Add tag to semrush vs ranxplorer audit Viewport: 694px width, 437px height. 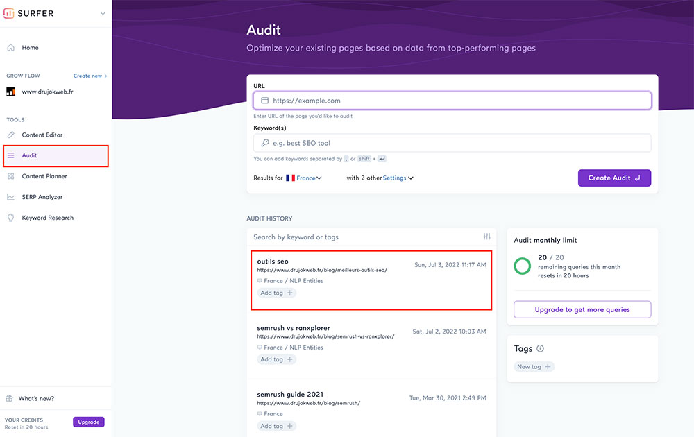277,359
